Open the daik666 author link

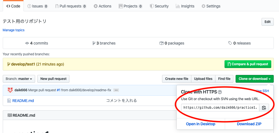click(x=21, y=90)
